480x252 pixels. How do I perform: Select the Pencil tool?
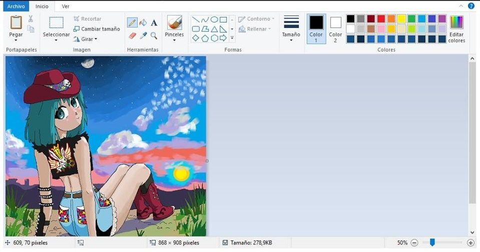point(132,22)
